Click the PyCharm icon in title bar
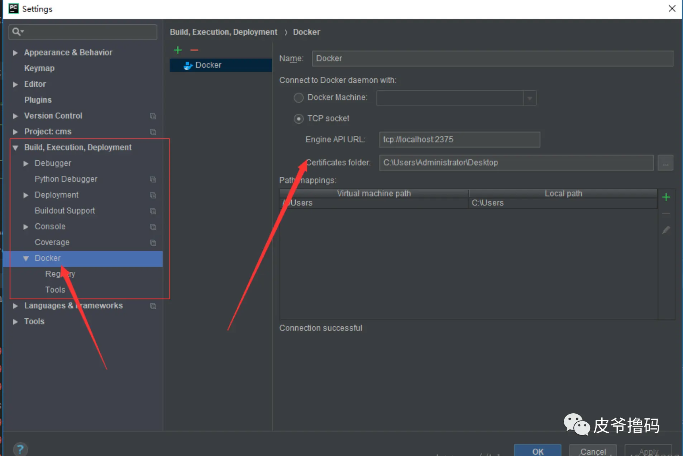The width and height of the screenshot is (683, 456). 13,9
